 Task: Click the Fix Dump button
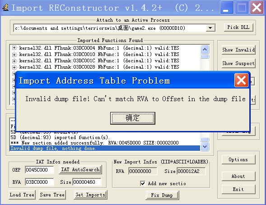pyautogui.click(x=162, y=196)
